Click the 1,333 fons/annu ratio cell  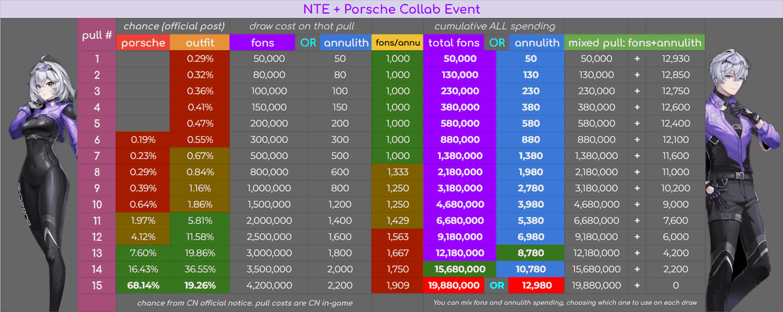397,171
